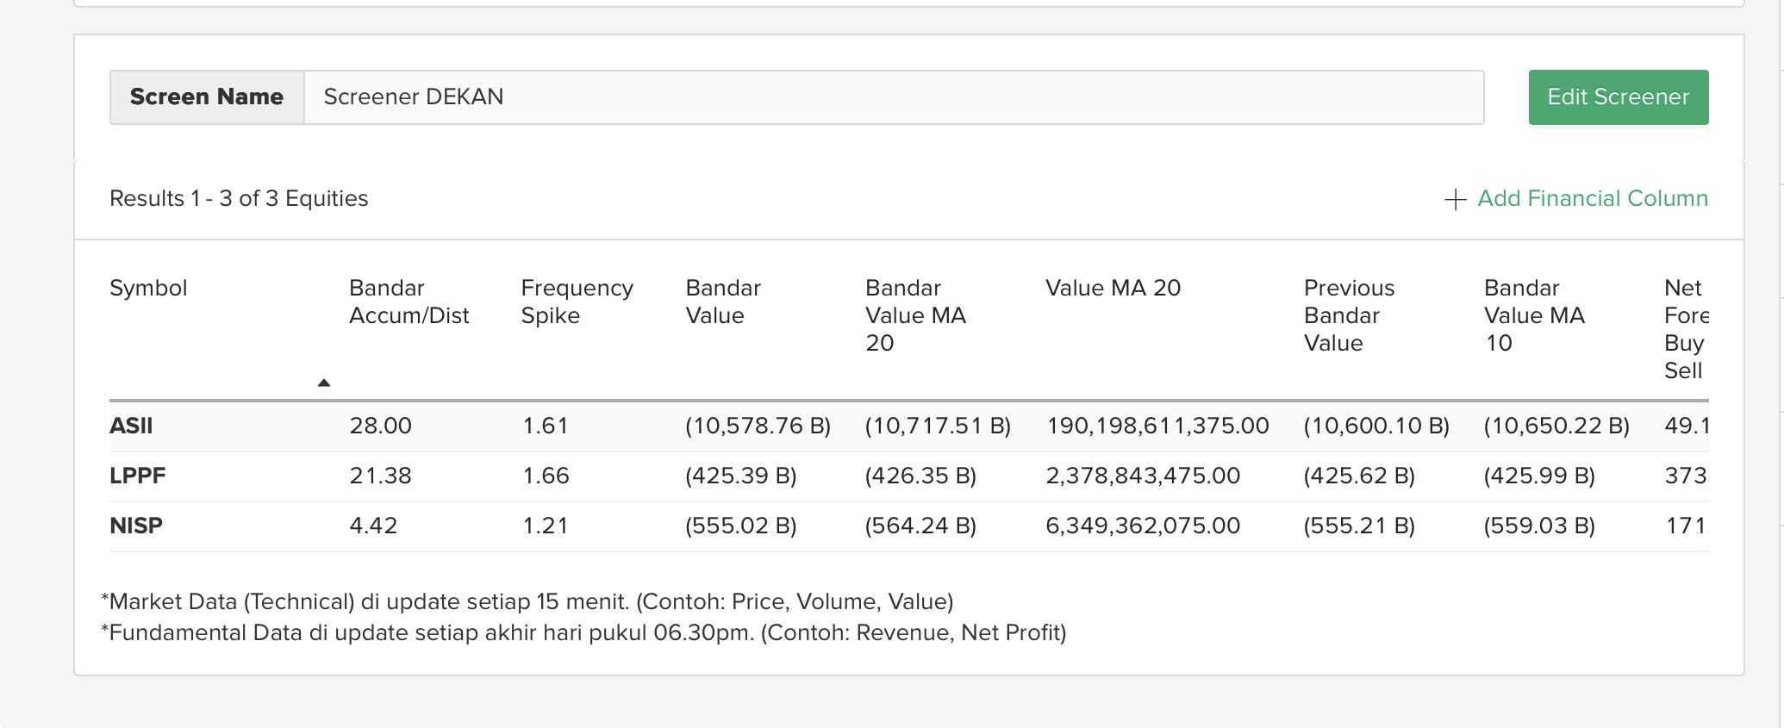1784x728 pixels.
Task: Select LPPF Bandar Accum/Dist value 21.38
Action: 380,476
